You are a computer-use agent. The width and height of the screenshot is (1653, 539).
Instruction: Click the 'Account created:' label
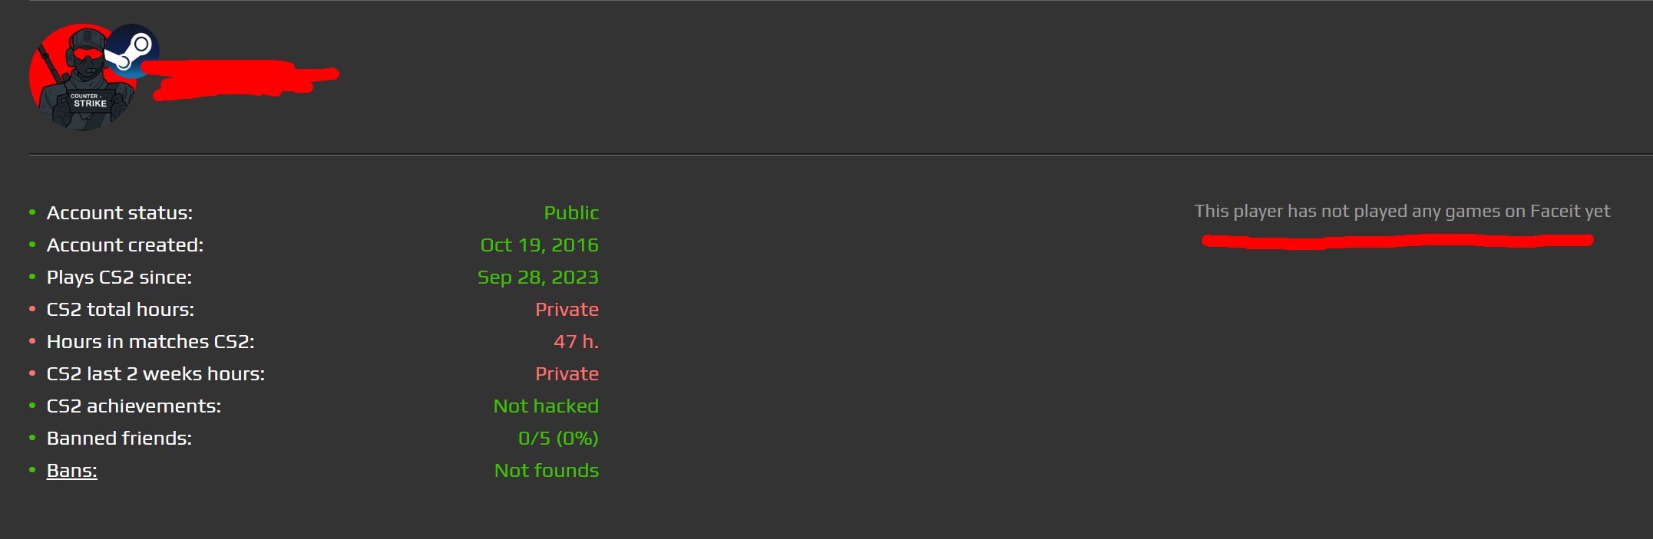pyautogui.click(x=124, y=245)
